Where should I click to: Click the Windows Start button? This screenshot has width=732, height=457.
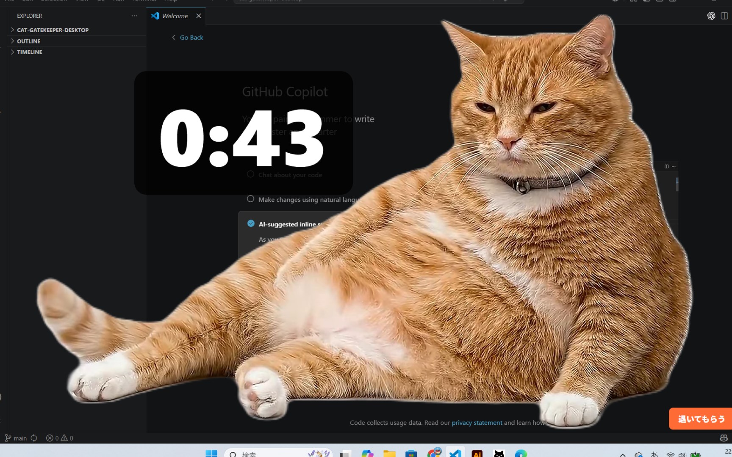[211, 453]
